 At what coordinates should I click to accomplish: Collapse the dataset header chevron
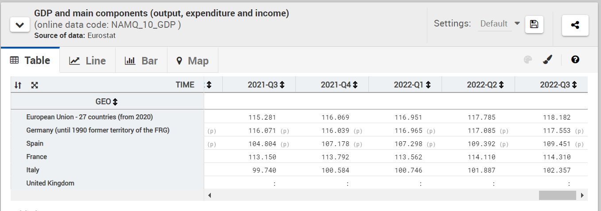[x=20, y=25]
